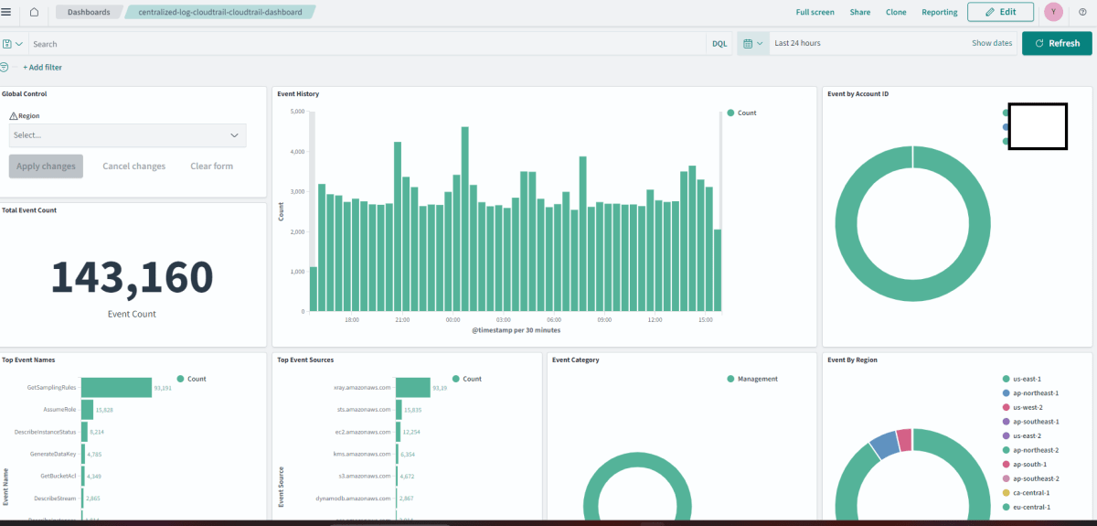Toggle ap-southeast-1 in the region legend
The height and width of the screenshot is (526, 1097).
click(1030, 422)
